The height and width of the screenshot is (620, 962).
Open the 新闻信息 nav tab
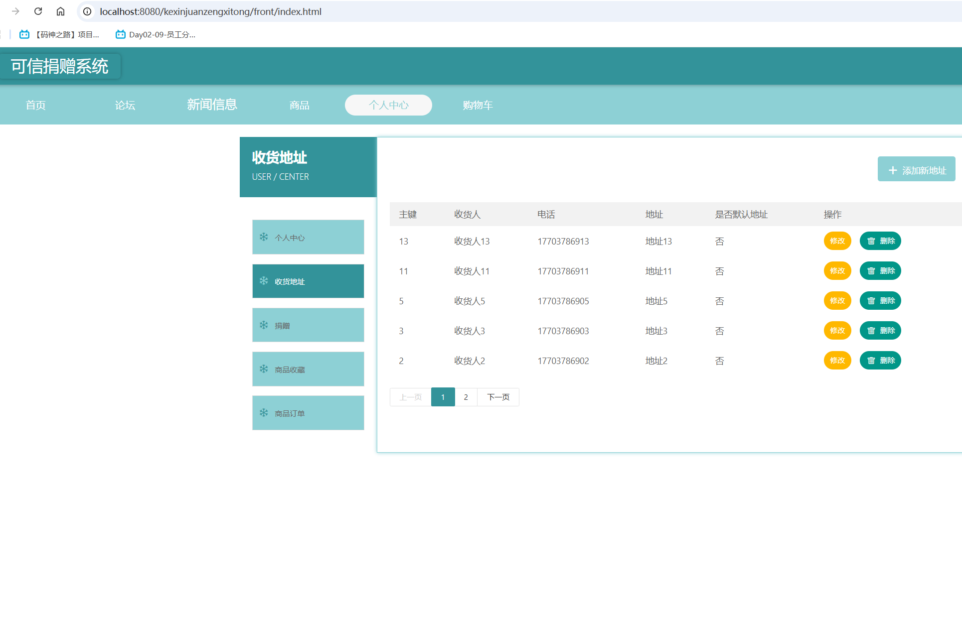(x=212, y=105)
